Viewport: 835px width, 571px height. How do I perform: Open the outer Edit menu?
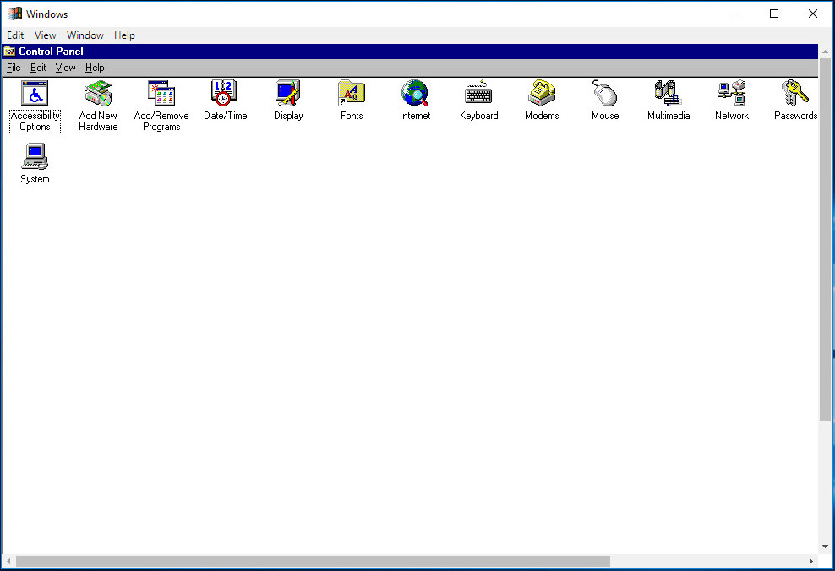[x=15, y=35]
